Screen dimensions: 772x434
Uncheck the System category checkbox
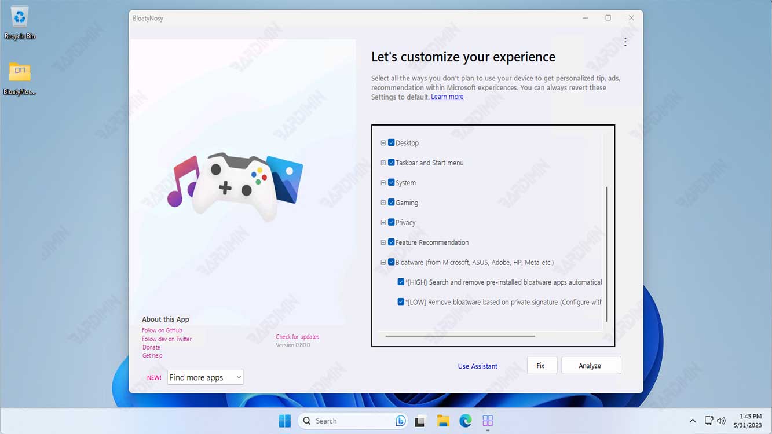pos(391,182)
